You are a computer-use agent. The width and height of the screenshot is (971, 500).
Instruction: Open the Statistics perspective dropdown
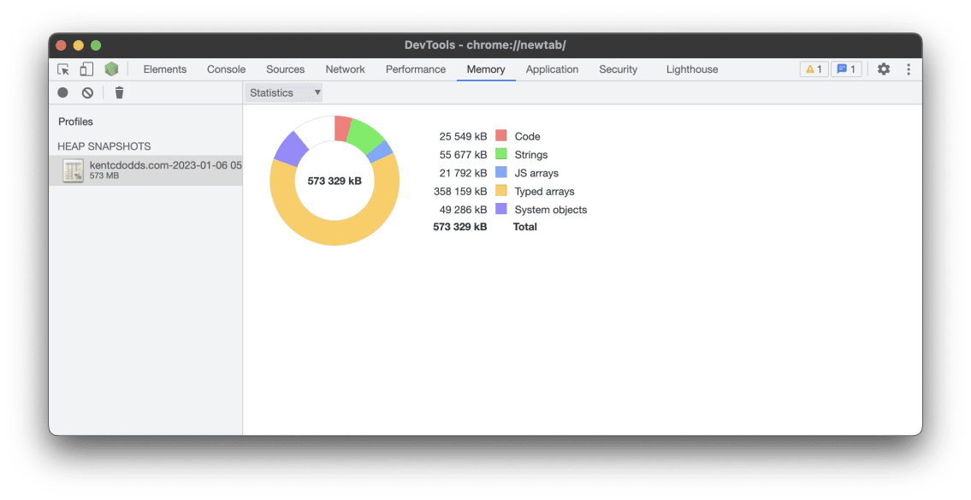click(284, 92)
